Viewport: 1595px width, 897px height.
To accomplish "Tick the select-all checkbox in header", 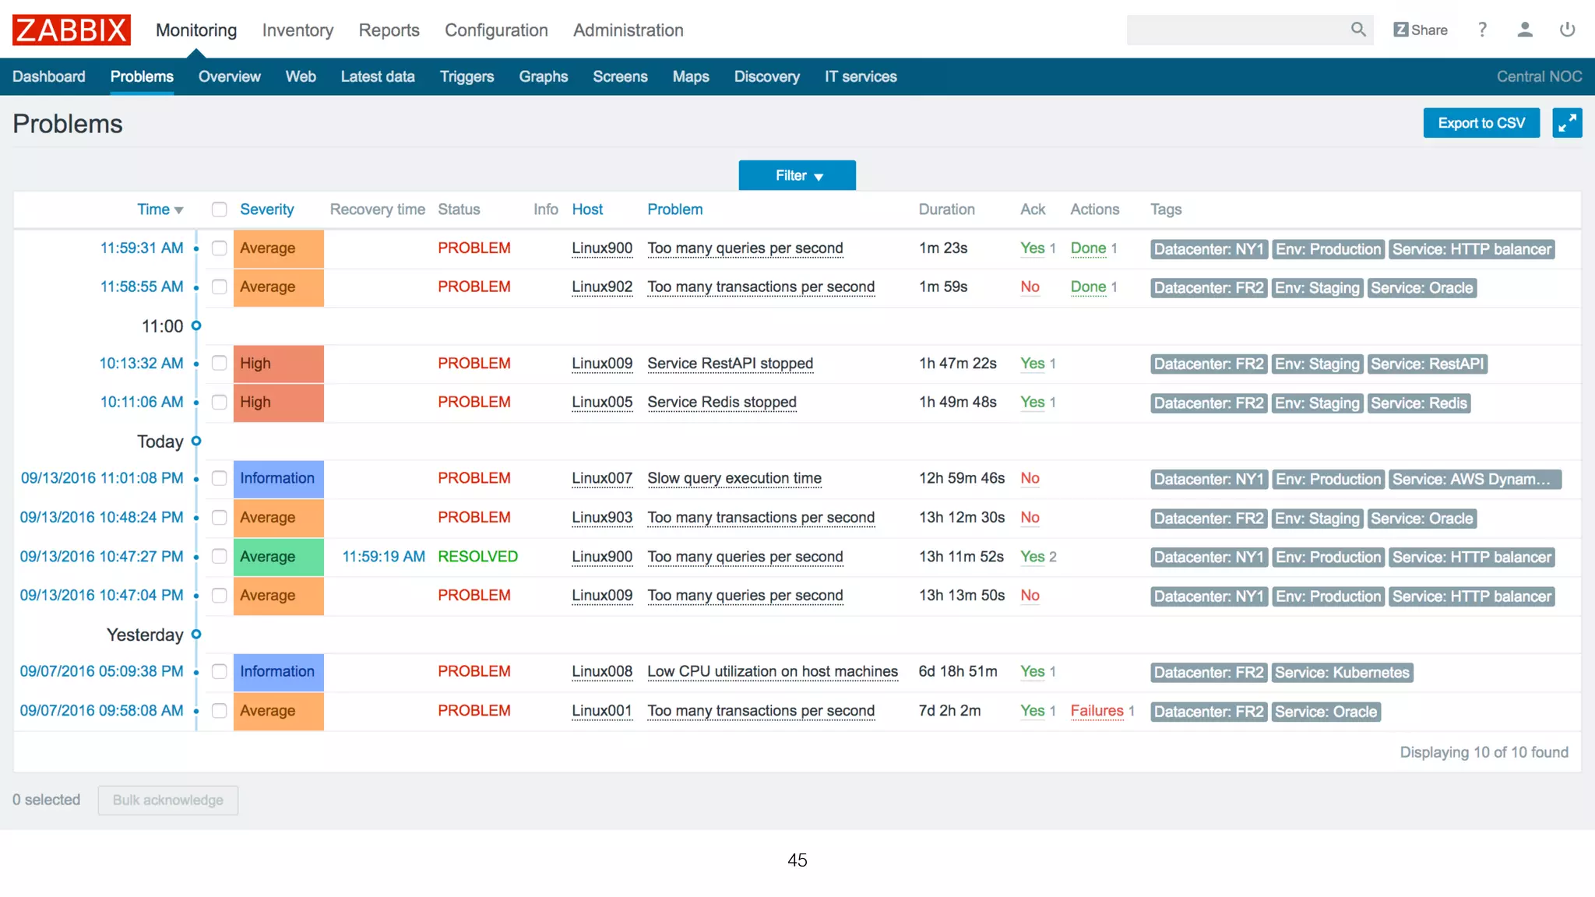I will click(x=220, y=209).
